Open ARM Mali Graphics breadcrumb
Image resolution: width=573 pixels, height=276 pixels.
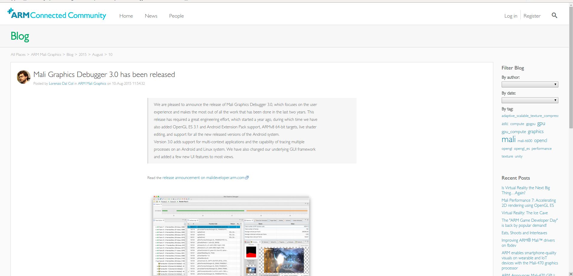(x=46, y=55)
